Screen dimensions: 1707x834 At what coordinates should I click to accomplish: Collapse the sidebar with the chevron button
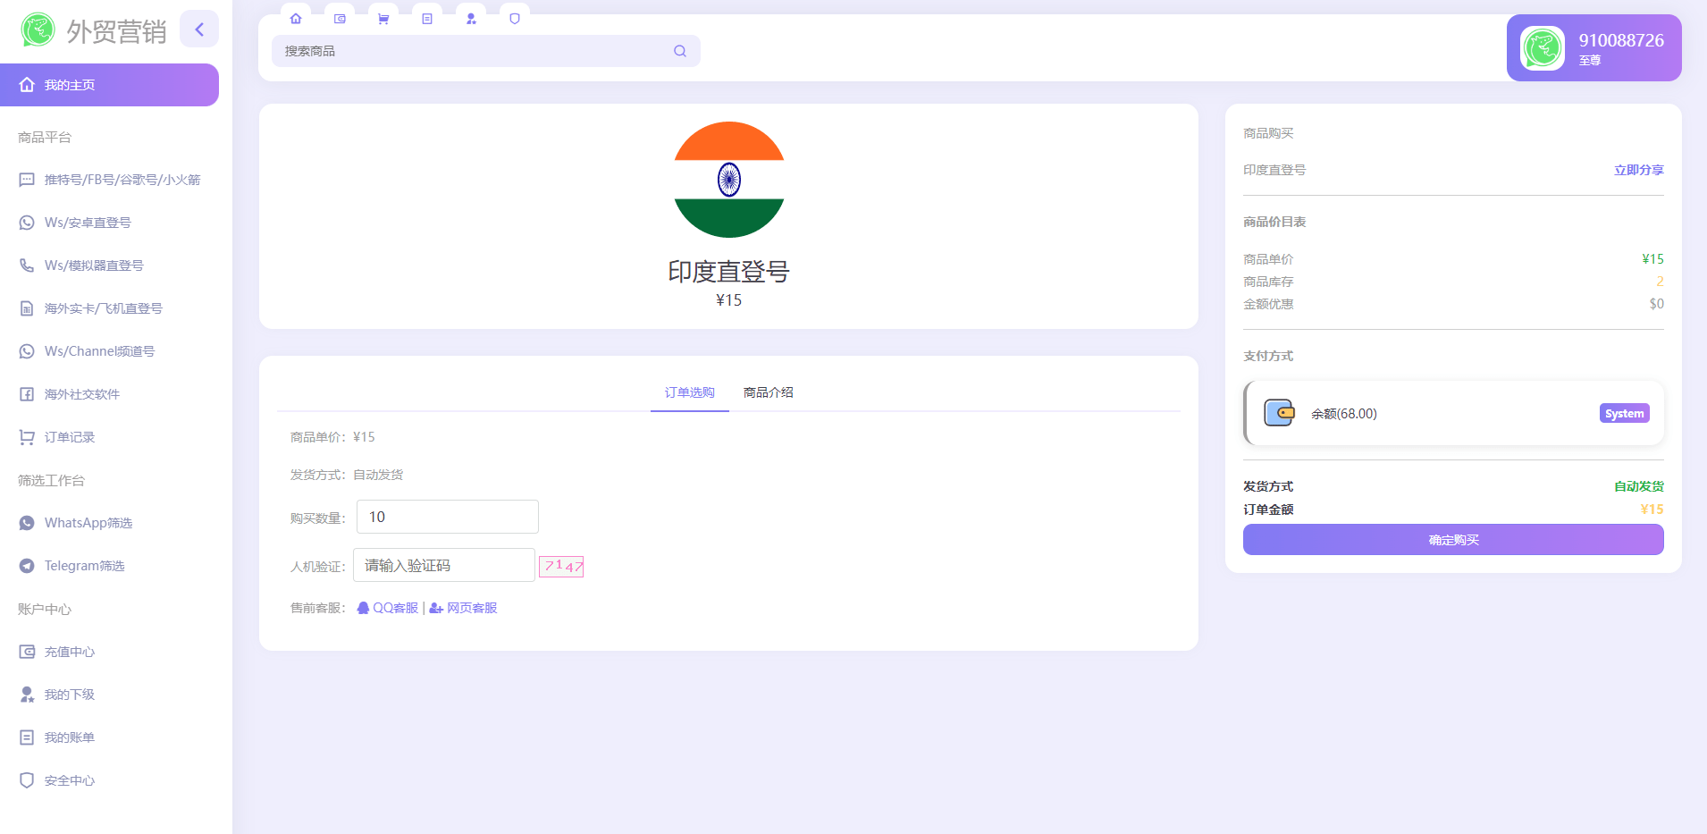199,29
